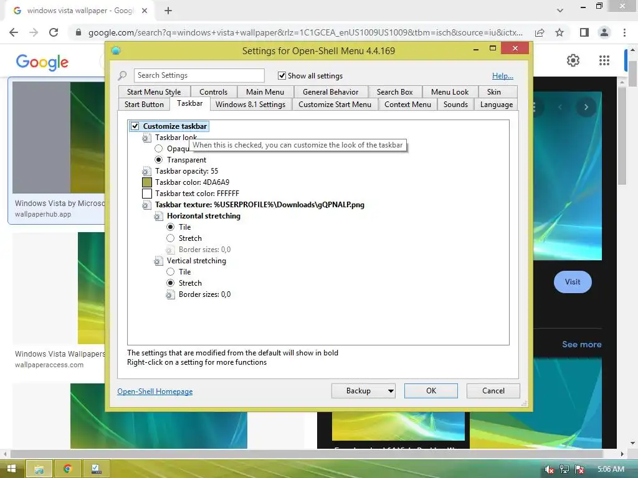Switch to Controls tab
This screenshot has height=478, width=638.
click(213, 92)
